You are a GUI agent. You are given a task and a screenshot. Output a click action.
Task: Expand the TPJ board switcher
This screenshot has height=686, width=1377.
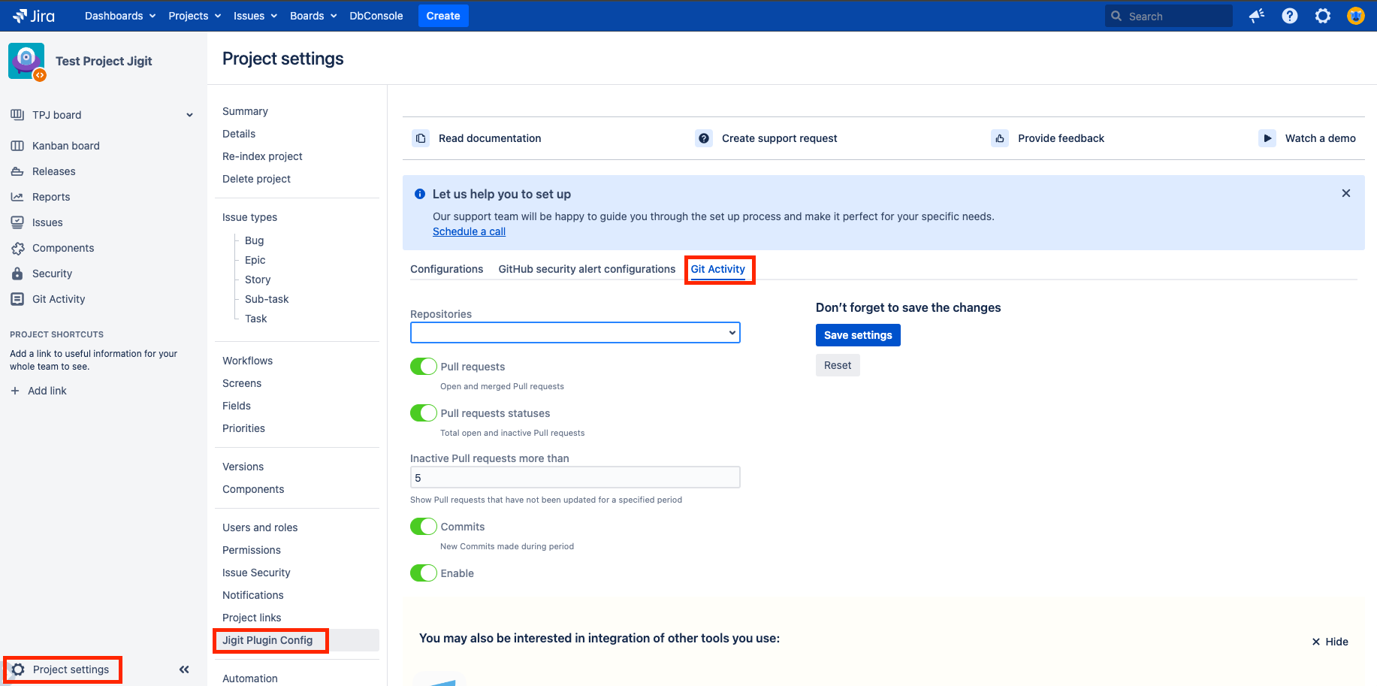(189, 115)
